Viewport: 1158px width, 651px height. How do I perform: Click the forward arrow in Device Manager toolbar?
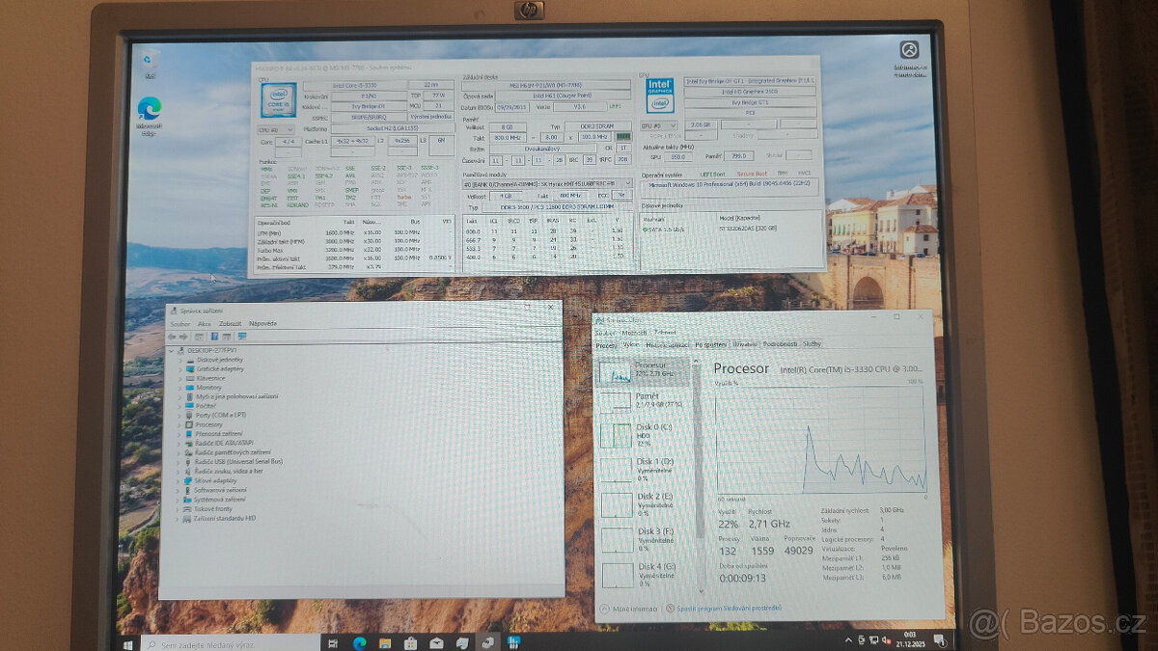(183, 337)
